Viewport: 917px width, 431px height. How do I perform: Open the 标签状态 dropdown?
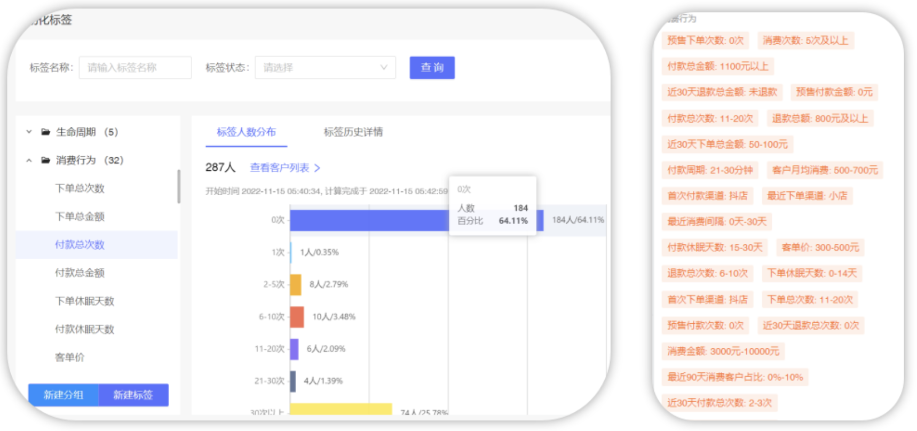pos(325,68)
